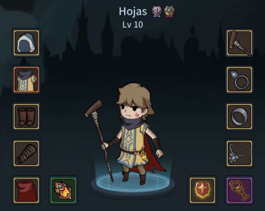
Task: Select the blue hood helmet slot
Action: pyautogui.click(x=26, y=43)
